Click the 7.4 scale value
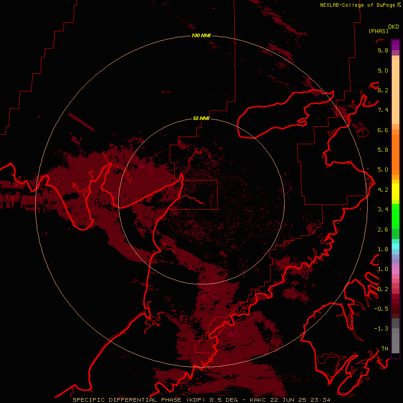 [383, 110]
